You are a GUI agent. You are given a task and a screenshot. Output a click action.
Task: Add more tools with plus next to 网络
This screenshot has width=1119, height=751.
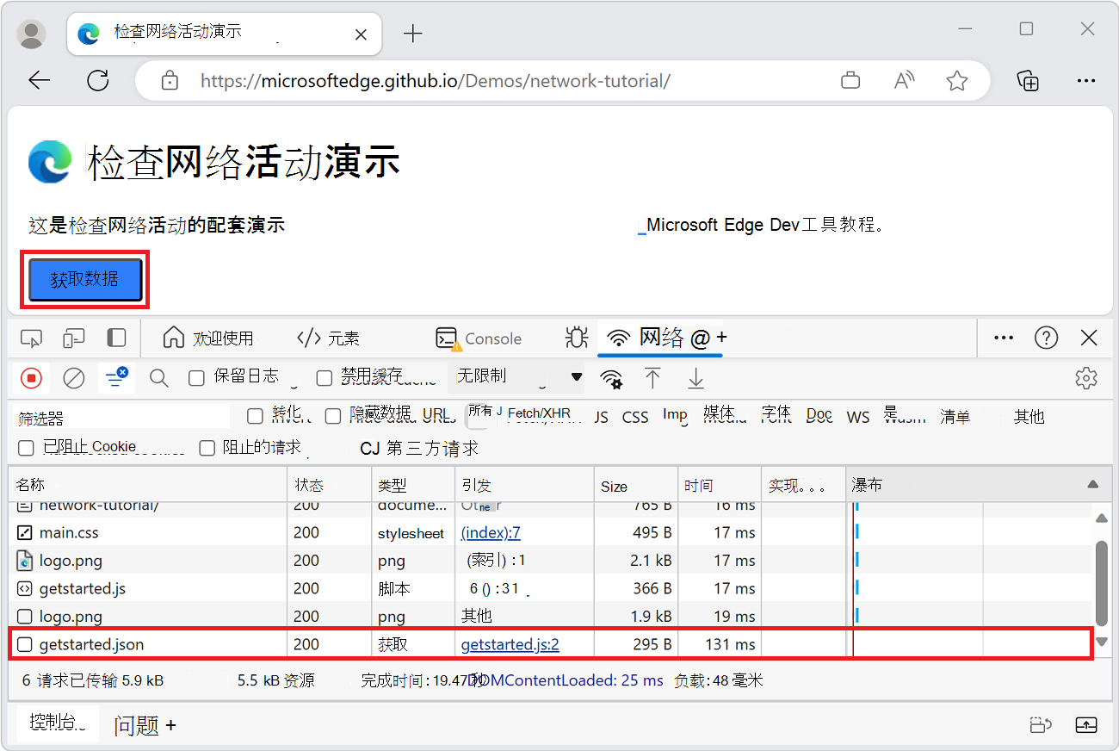[x=721, y=337]
